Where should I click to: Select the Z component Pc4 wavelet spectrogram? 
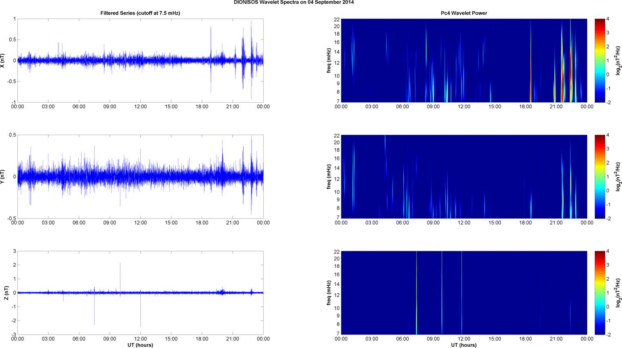click(464, 293)
